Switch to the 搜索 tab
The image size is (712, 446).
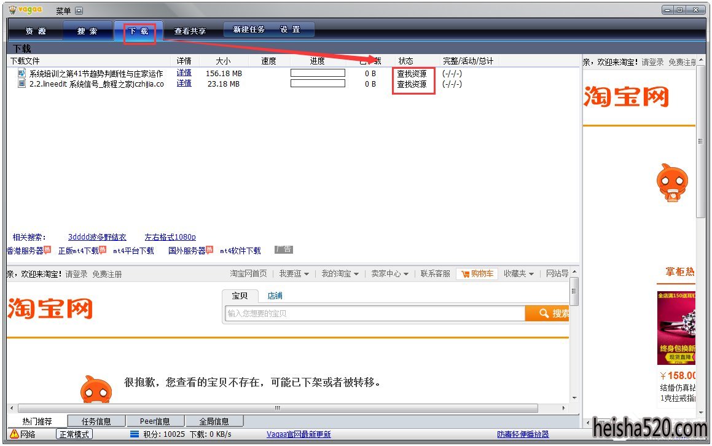click(x=87, y=31)
